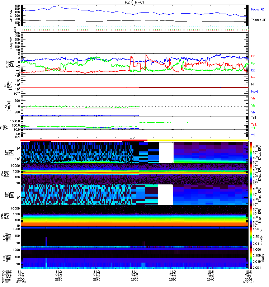Viewport: 269px width, 287px height.
Task: Click the '-200' velocity axis tick
Action: tap(16, 112)
